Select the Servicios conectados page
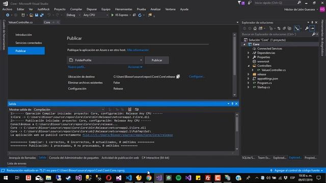 29,43
